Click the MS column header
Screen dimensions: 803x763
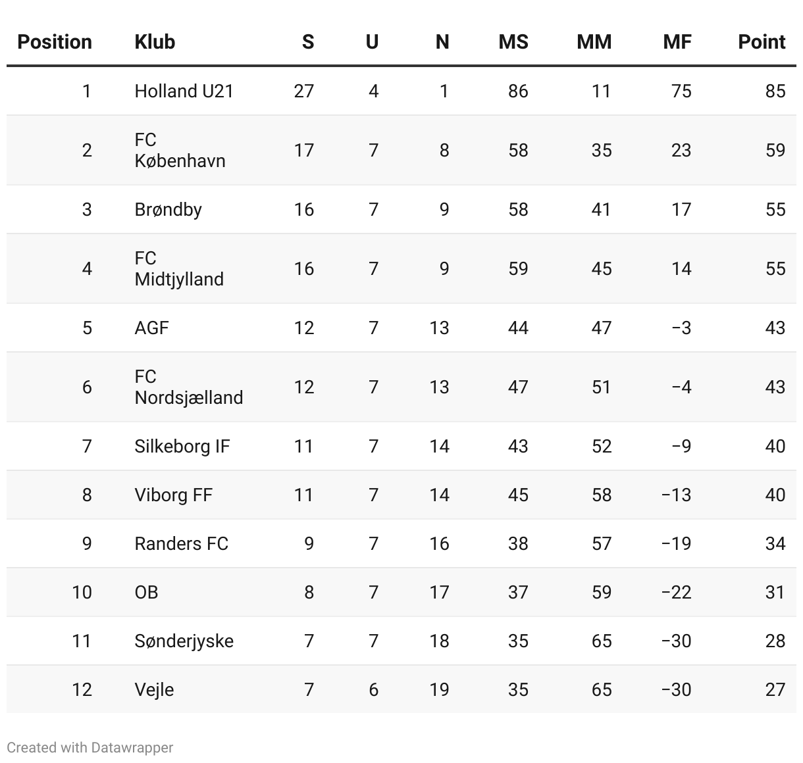[x=513, y=42]
